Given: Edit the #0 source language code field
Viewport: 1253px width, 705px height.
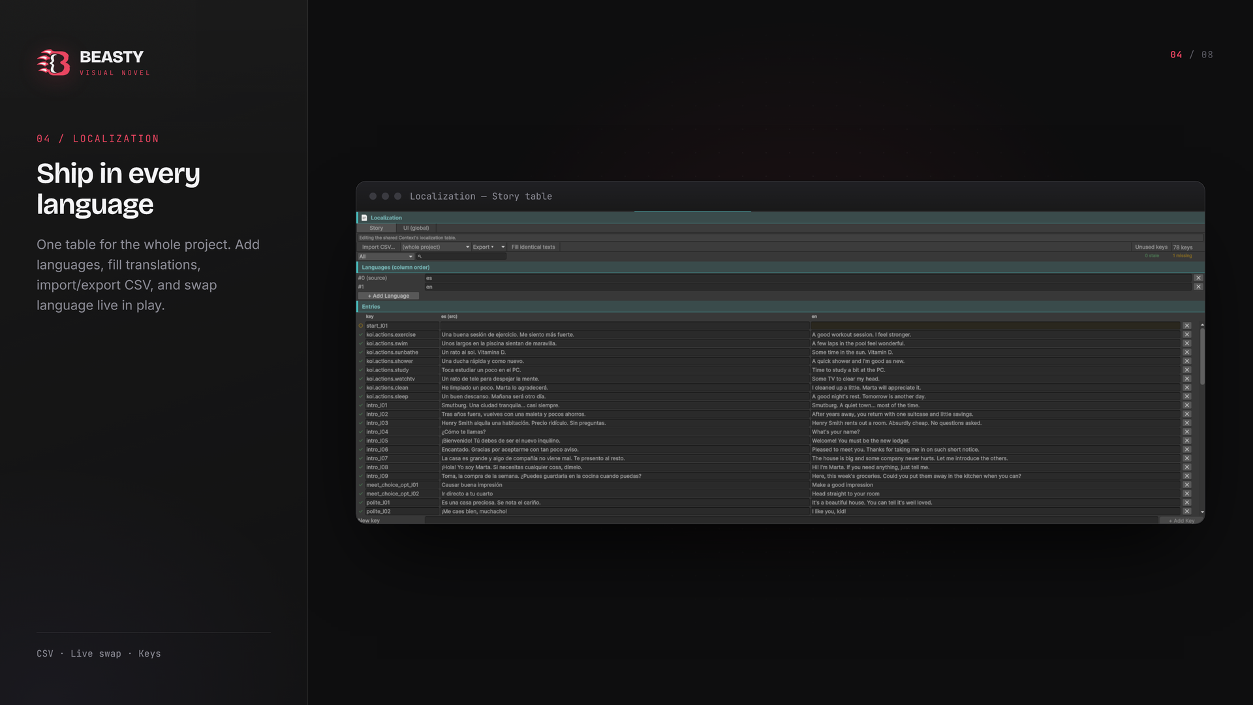Looking at the screenshot, I should click(808, 278).
